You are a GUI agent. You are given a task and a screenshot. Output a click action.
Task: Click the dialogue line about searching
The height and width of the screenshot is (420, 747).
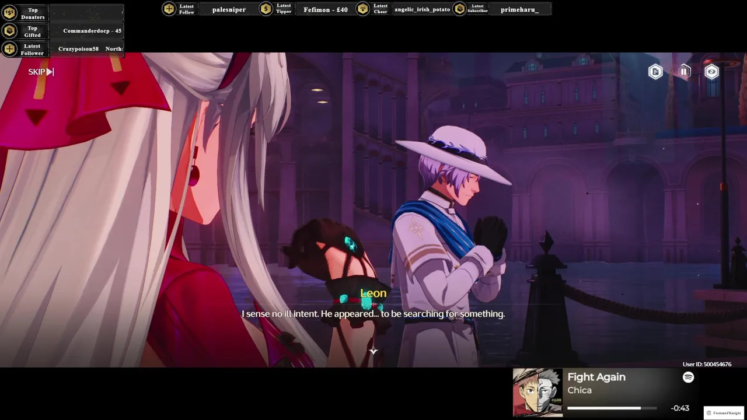point(373,314)
